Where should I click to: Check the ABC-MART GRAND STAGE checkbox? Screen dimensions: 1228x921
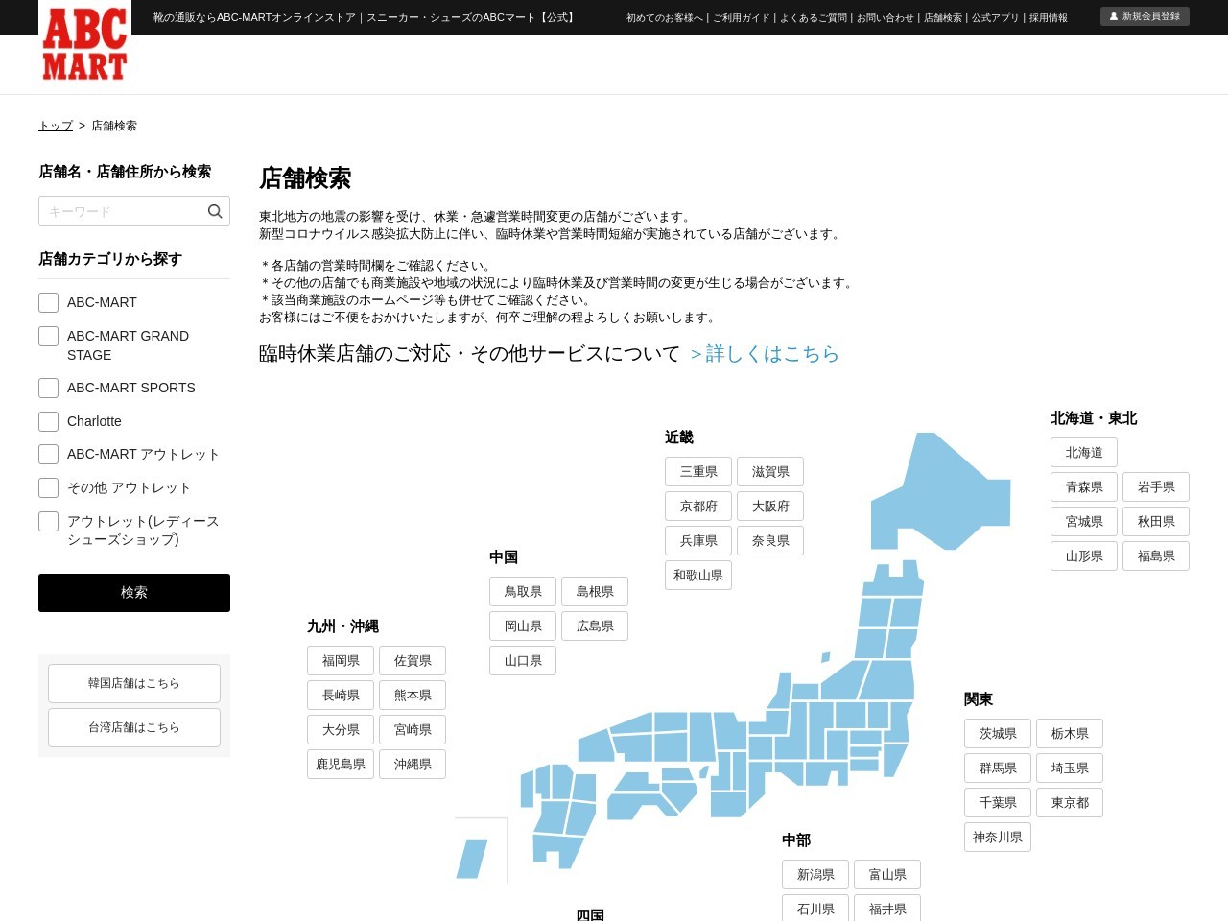pyautogui.click(x=49, y=337)
